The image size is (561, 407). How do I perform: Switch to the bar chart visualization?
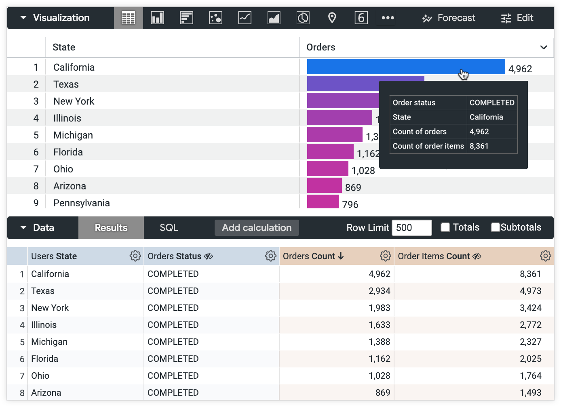[157, 17]
